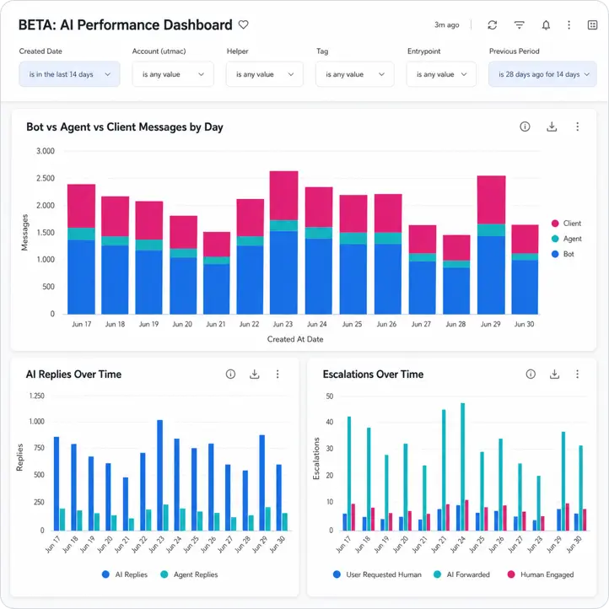Image resolution: width=609 pixels, height=609 pixels.
Task: Open the dashboard three-dot menu
Action: tap(569, 25)
